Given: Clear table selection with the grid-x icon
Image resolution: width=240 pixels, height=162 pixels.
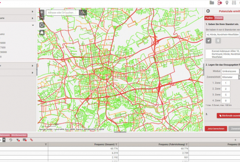Looking at the screenshot, I should click(x=24, y=140).
